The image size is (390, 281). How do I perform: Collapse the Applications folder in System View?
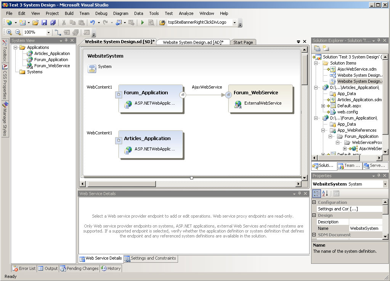15,47
